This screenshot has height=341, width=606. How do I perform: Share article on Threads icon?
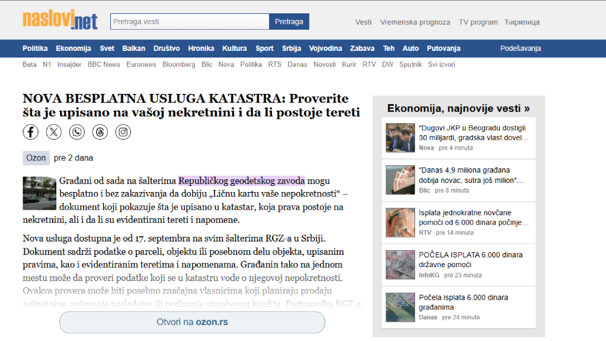[x=100, y=132]
